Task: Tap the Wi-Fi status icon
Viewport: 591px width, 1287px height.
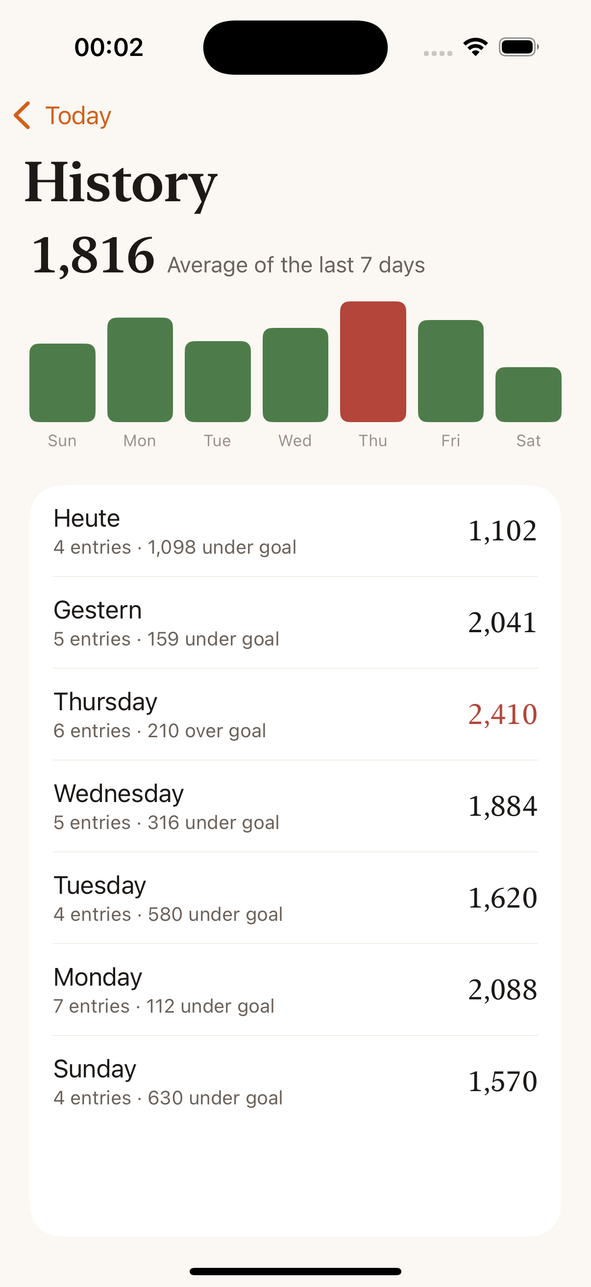Action: click(x=475, y=47)
